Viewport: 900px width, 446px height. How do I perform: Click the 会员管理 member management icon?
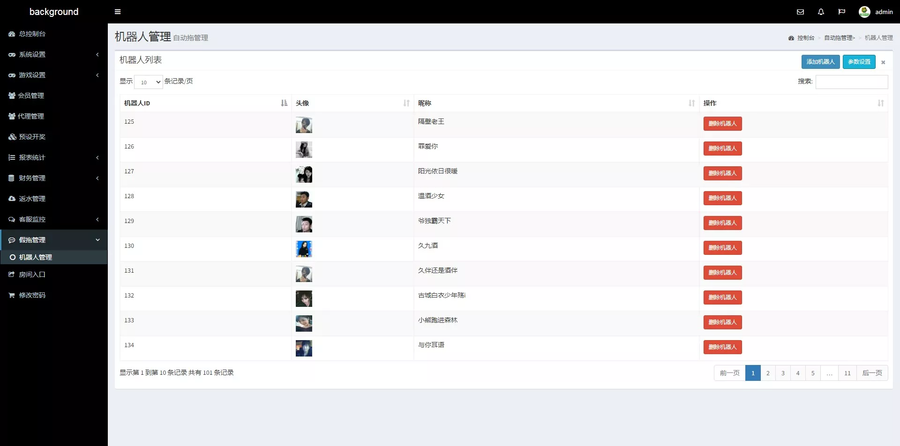click(x=12, y=96)
